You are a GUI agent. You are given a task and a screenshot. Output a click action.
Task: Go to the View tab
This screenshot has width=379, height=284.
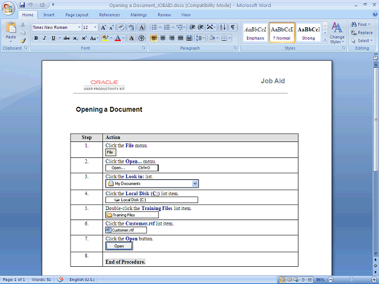(x=186, y=15)
